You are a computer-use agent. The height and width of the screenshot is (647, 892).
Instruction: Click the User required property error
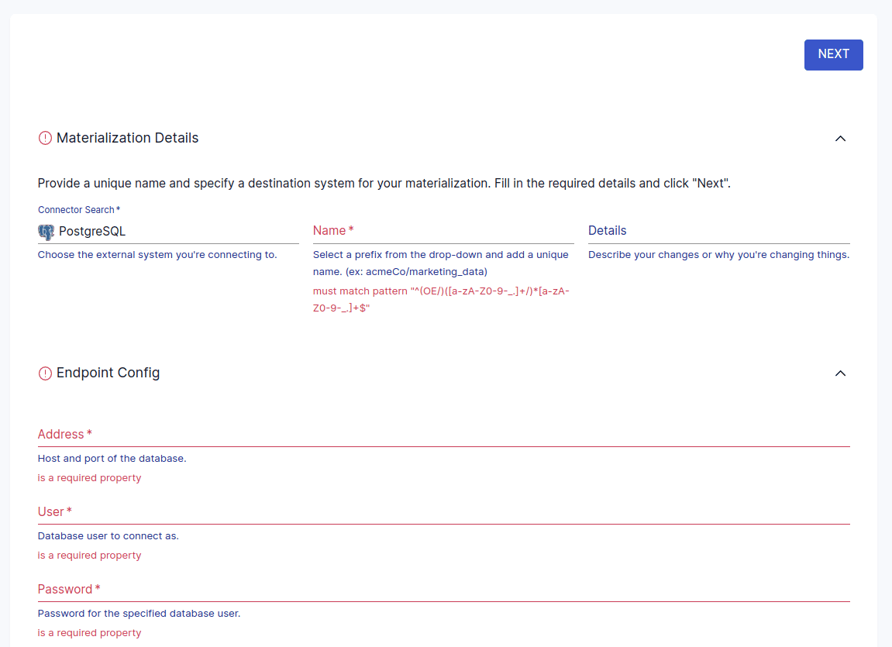click(x=89, y=556)
